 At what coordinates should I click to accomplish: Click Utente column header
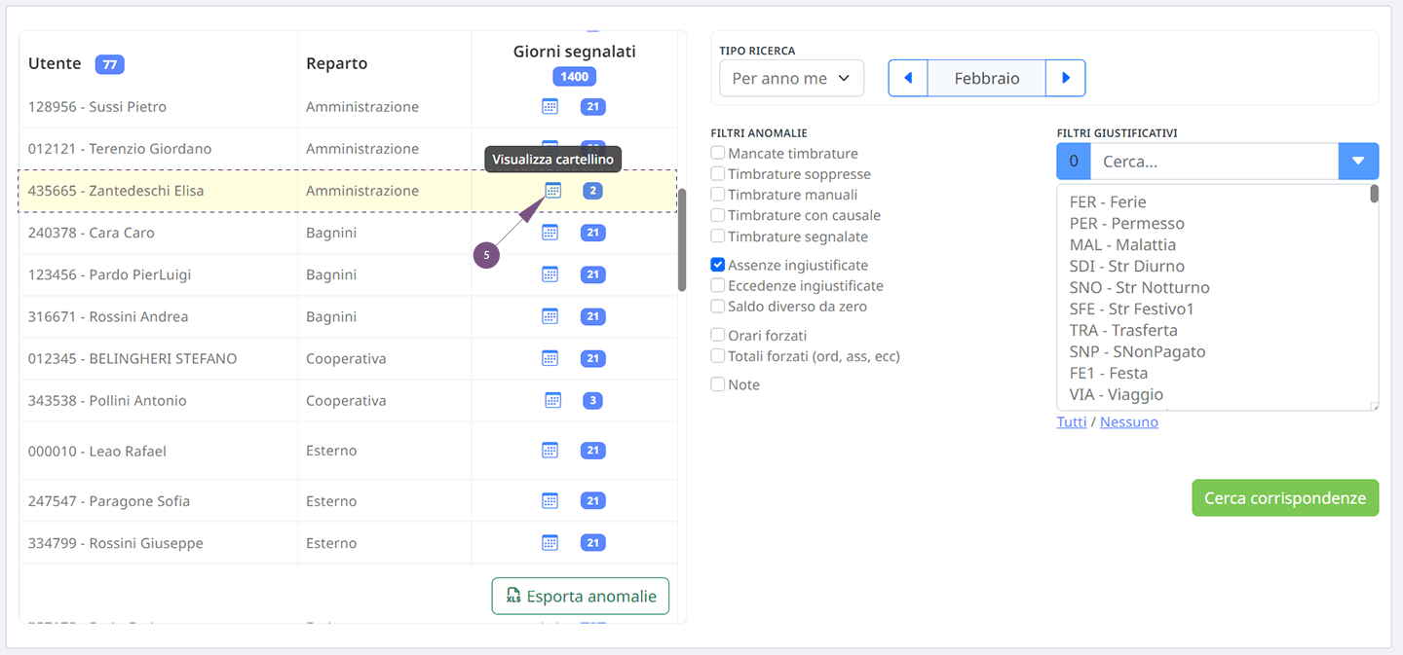(55, 63)
